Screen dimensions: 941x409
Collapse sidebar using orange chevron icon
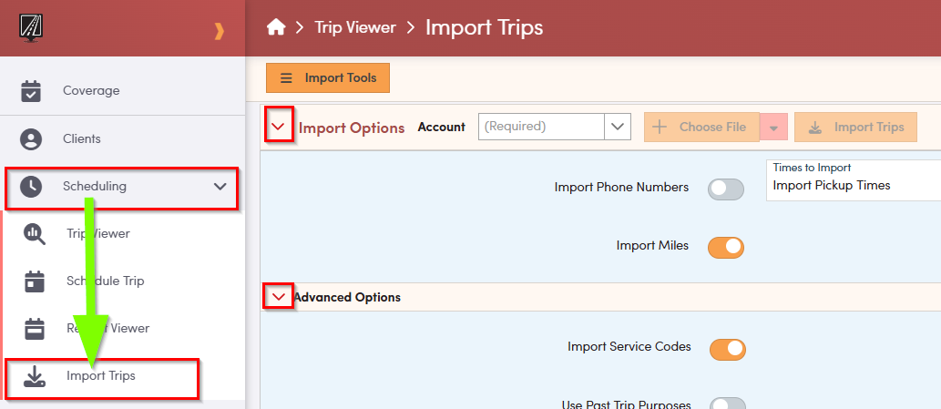pyautogui.click(x=219, y=31)
